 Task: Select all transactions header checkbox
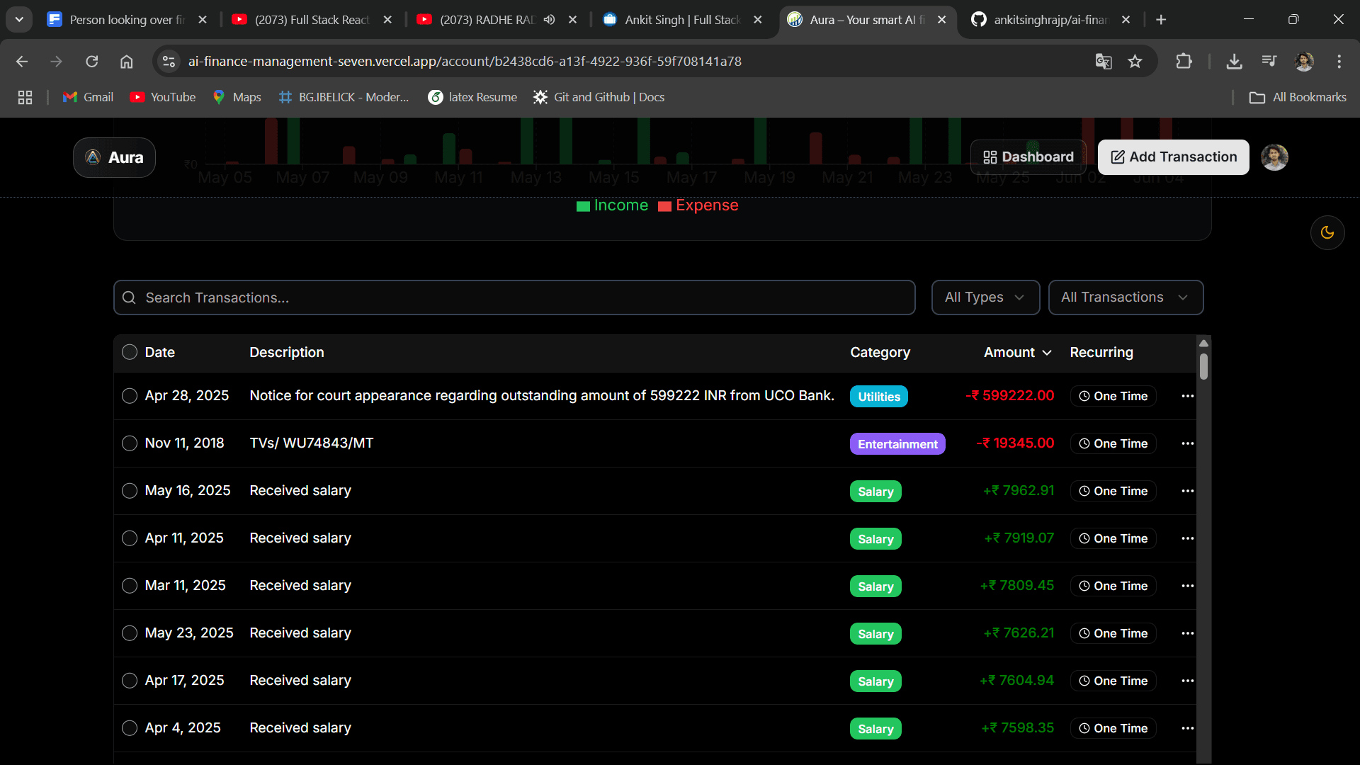[x=130, y=352]
